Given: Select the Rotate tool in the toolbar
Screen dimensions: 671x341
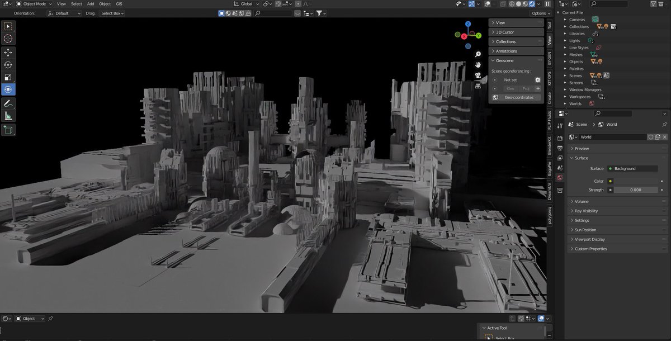Looking at the screenshot, I should click(x=8, y=65).
